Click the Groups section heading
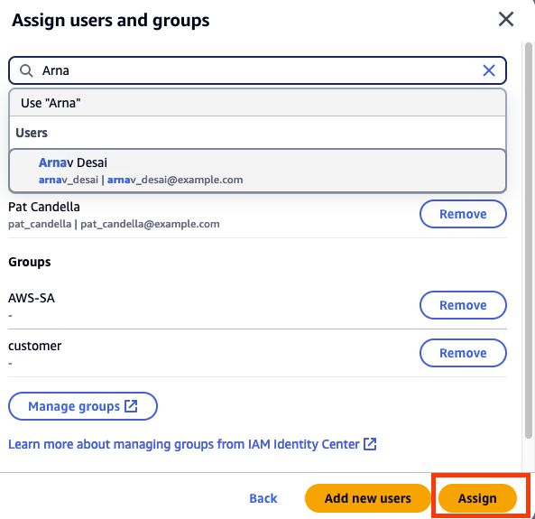Image resolution: width=535 pixels, height=519 pixels. click(x=30, y=263)
